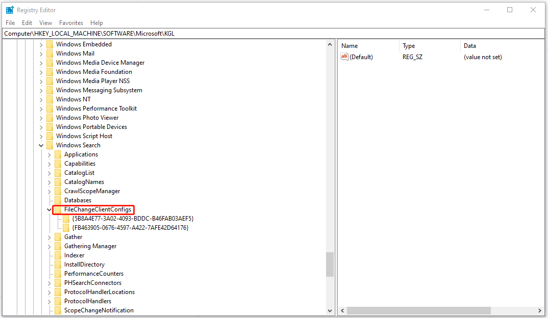Select the (Default) value entry
This screenshot has height=318, width=548.
coord(362,57)
